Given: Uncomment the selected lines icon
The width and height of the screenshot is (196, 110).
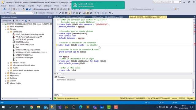Looking at the screenshot, I should point(98,13).
